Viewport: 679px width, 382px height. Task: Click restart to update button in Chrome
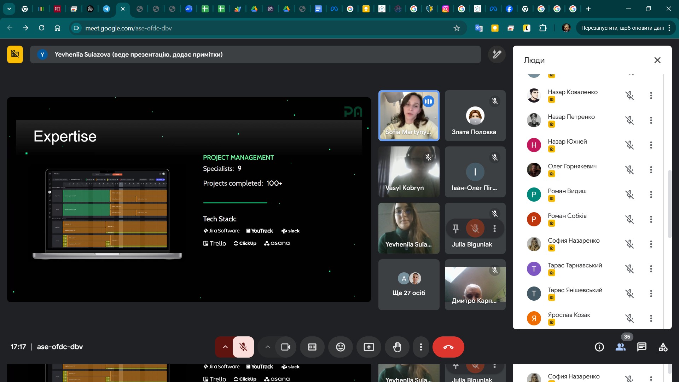pos(622,28)
